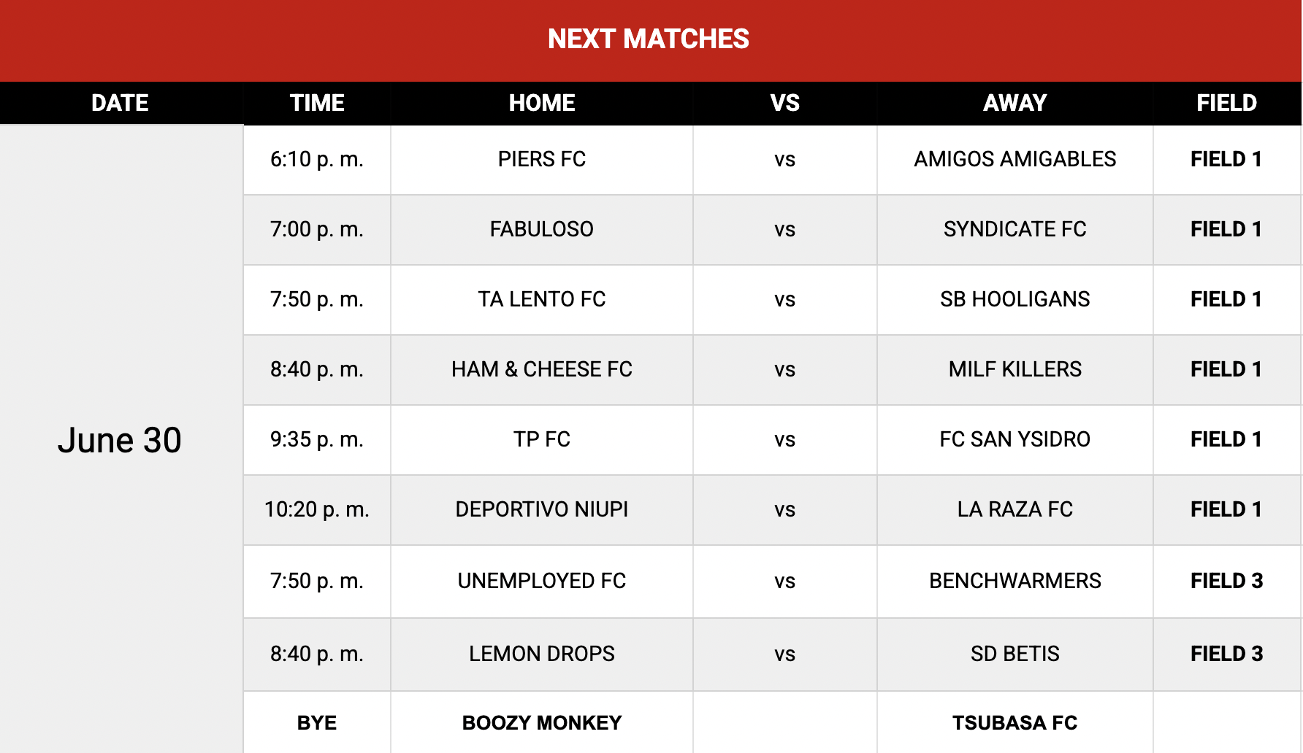Select the SB HOOLIGANS cell
The height and width of the screenshot is (753, 1303).
point(1015,300)
